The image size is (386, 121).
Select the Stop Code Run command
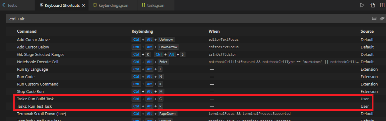coord(30,91)
